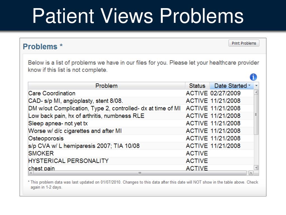The height and width of the screenshot is (215, 286).
Task: Select the CAD- s/p MI row
Action: [x=141, y=101]
